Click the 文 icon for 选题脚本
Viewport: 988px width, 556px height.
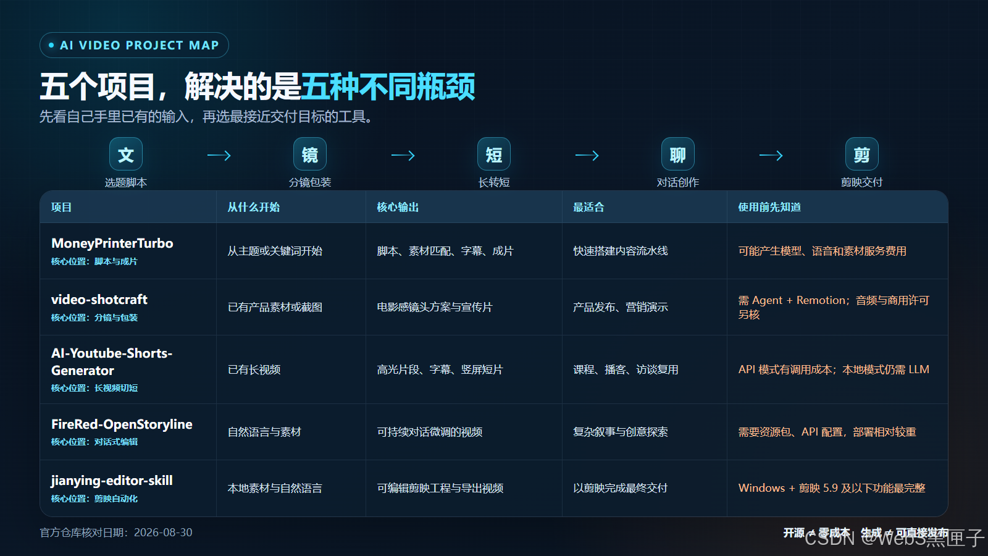click(126, 154)
